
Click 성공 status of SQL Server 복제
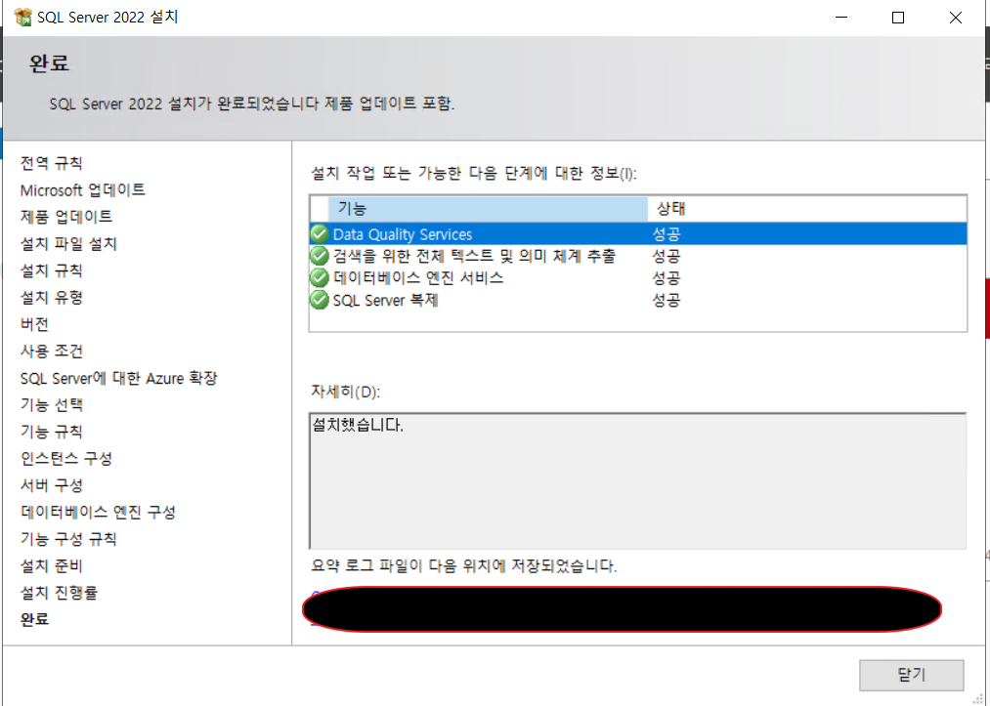(x=667, y=300)
